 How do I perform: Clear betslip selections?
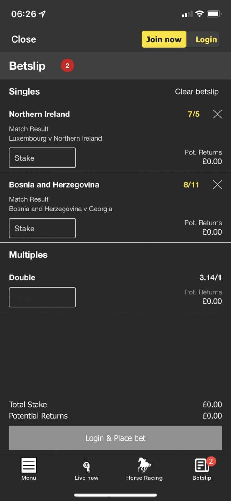197,91
